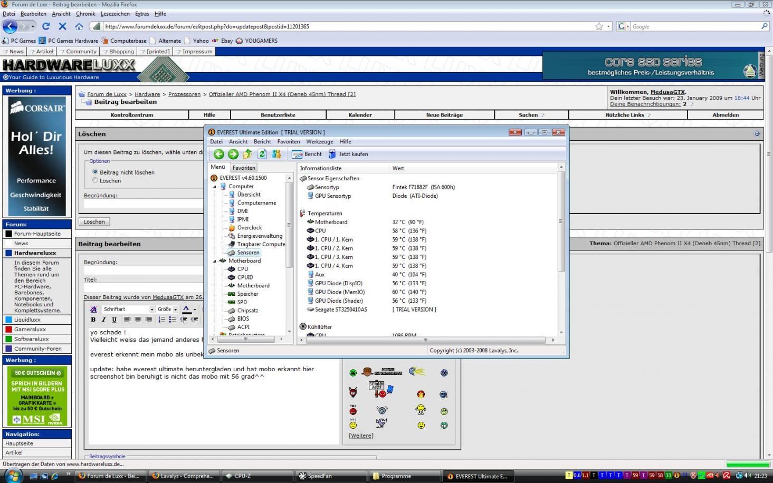Align text right in forum editor
Image resolution: width=773 pixels, height=483 pixels.
[x=148, y=320]
